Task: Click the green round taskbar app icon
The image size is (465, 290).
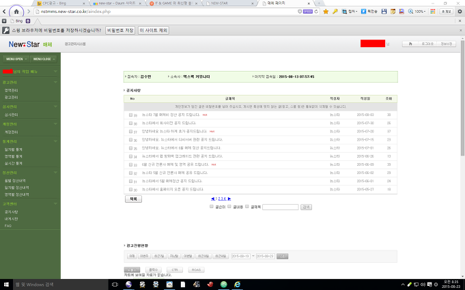Action: (223, 285)
